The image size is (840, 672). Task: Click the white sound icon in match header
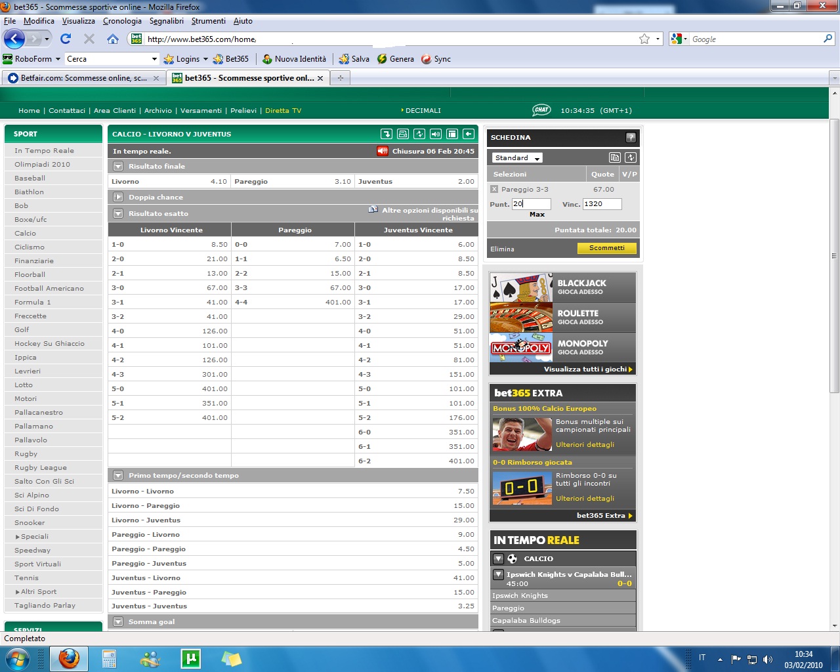436,134
